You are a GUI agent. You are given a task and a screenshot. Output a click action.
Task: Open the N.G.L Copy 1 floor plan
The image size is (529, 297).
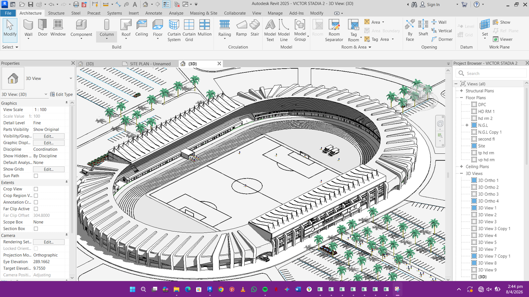pyautogui.click(x=490, y=132)
